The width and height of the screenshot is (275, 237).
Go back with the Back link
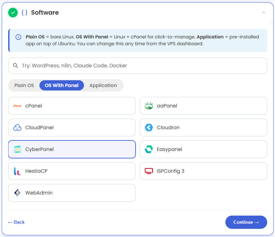[x=16, y=222]
